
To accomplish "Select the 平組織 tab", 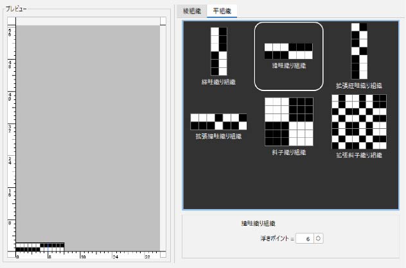I will (x=222, y=11).
